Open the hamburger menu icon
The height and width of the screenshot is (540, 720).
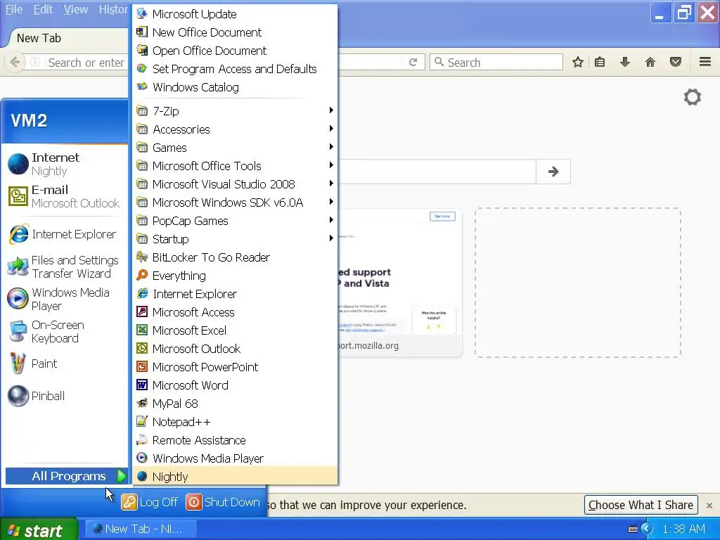tap(705, 62)
